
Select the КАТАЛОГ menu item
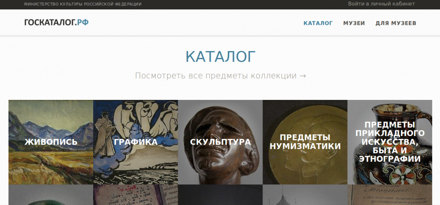pyautogui.click(x=318, y=23)
